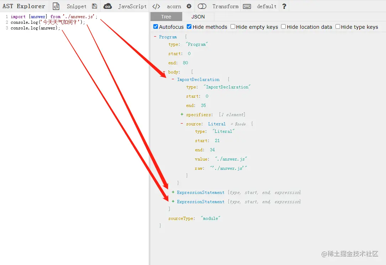Enable Hide location data checkbox

pyautogui.click(x=283, y=27)
